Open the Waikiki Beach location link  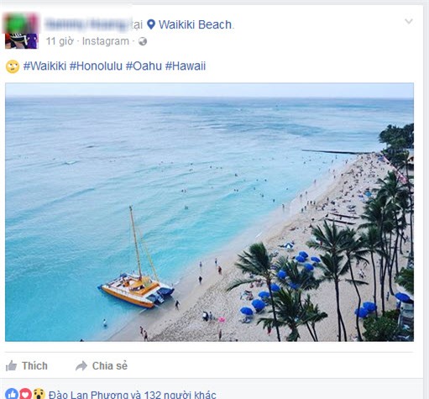196,24
